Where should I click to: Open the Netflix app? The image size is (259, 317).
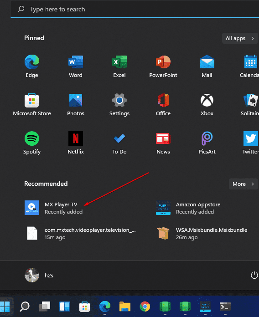[76, 143]
